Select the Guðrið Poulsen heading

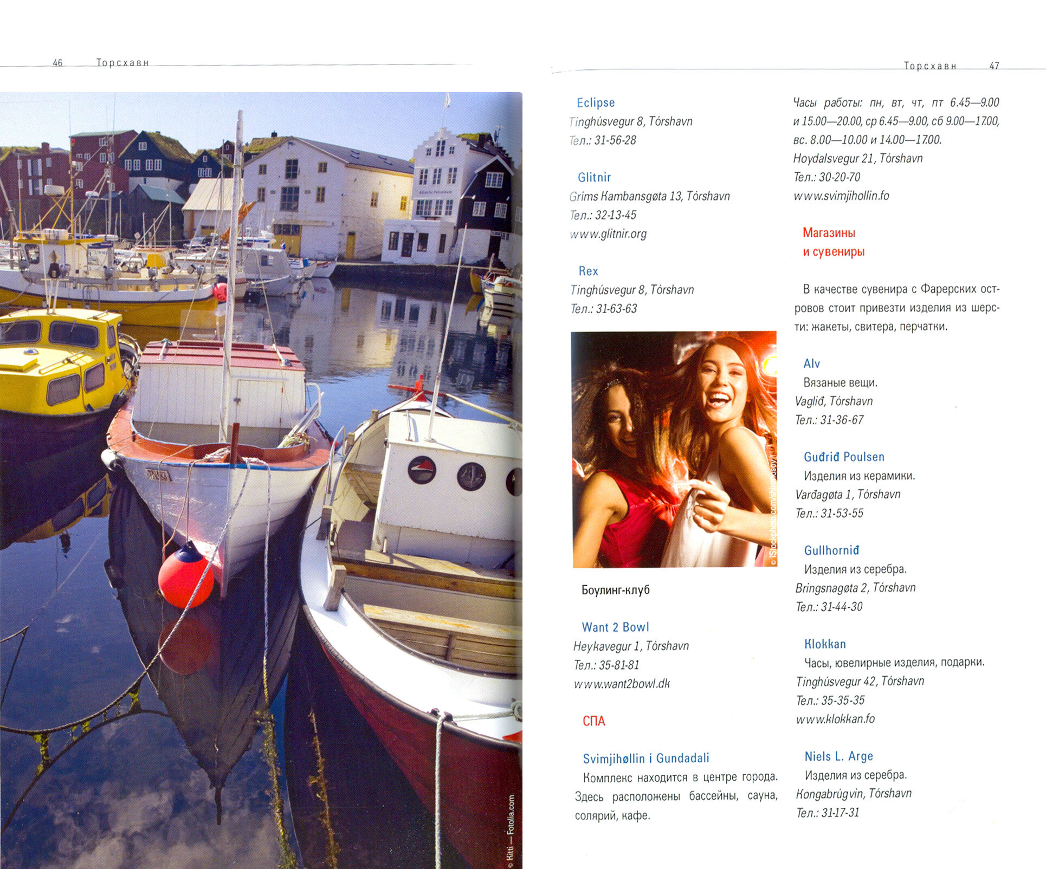(x=844, y=457)
